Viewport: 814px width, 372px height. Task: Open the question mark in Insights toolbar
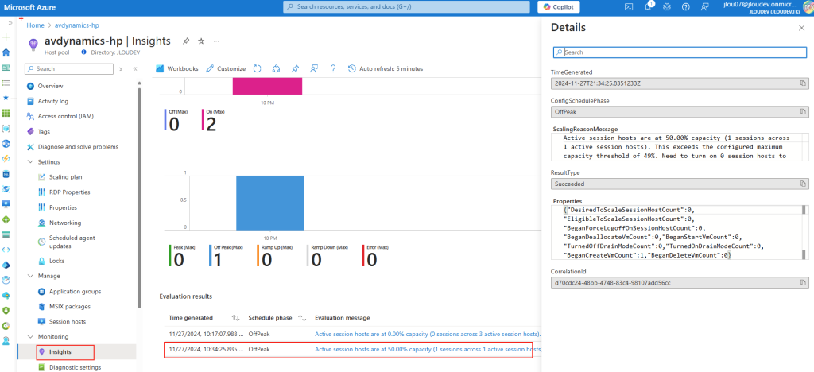point(333,68)
